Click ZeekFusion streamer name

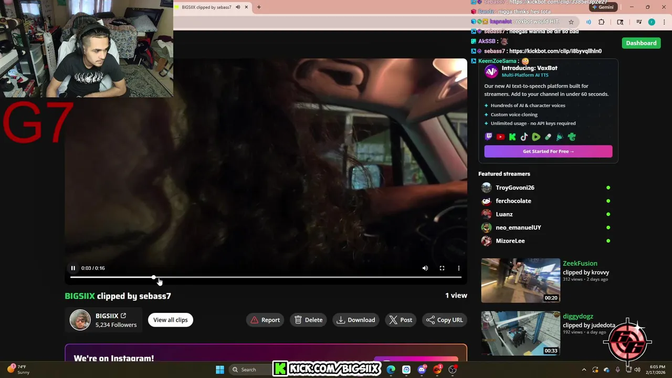[580, 264]
